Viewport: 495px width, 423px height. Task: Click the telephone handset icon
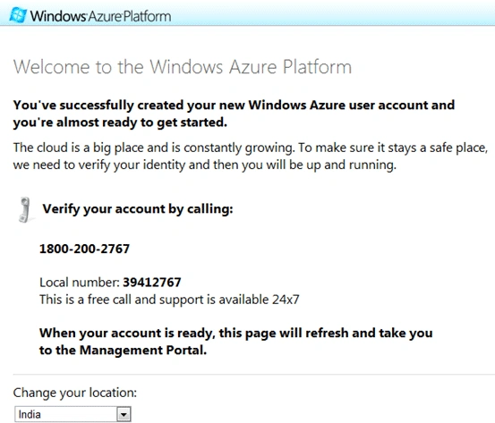point(25,210)
